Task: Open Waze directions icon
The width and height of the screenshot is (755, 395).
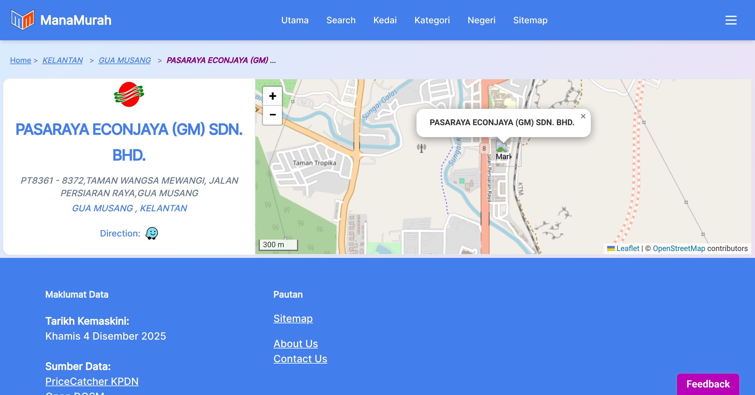Action: coord(152,233)
